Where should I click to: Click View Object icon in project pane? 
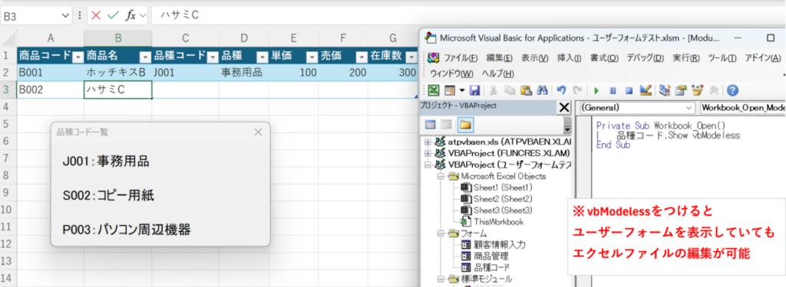coord(446,125)
